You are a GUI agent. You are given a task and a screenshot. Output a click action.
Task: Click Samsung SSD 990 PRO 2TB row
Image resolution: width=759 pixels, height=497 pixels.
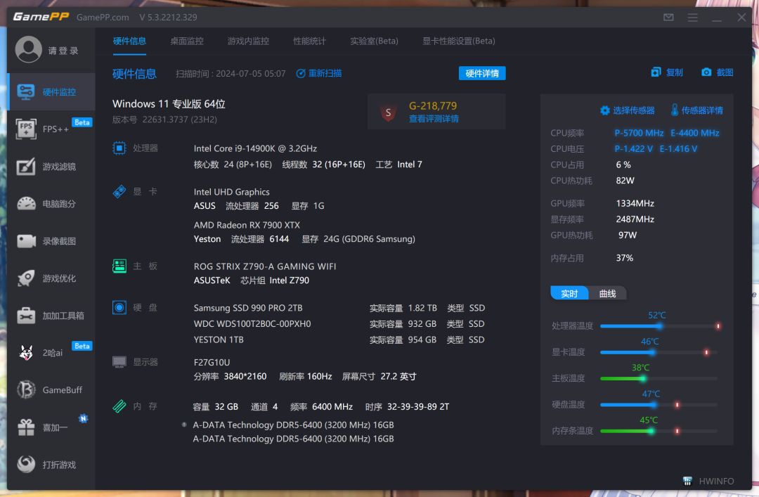[339, 308]
